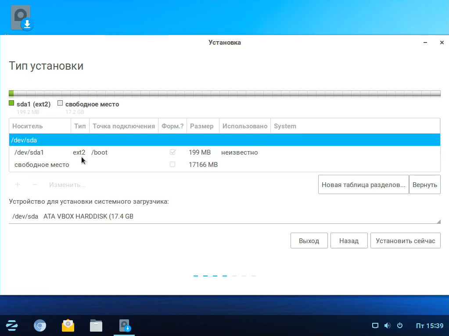This screenshot has width=449, height=336.
Task: Toggle format checkbox for /dev/sda1
Action: pos(172,152)
